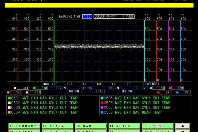
Task: Switch to the f4 METER display
Action: pos(124,126)
